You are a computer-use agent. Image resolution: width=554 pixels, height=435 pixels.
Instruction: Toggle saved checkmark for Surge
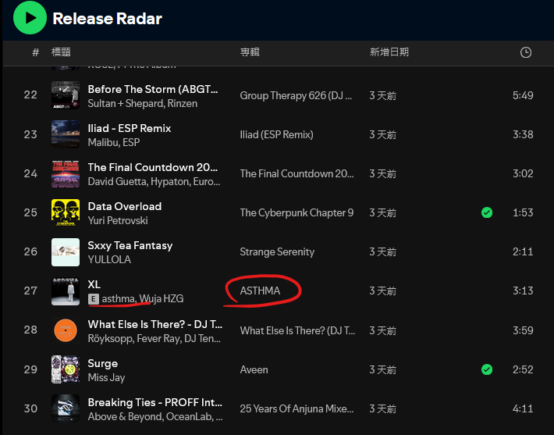[487, 369]
